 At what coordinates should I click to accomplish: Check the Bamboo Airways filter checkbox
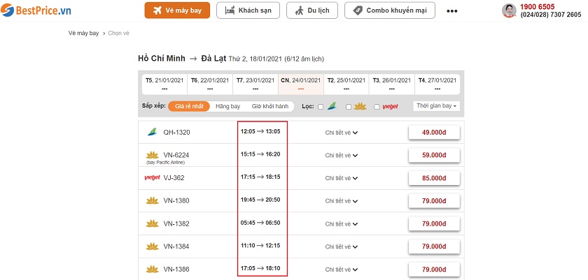(x=321, y=107)
